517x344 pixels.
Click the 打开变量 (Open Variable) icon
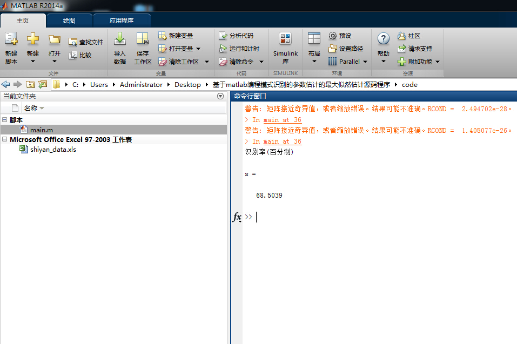coord(162,49)
